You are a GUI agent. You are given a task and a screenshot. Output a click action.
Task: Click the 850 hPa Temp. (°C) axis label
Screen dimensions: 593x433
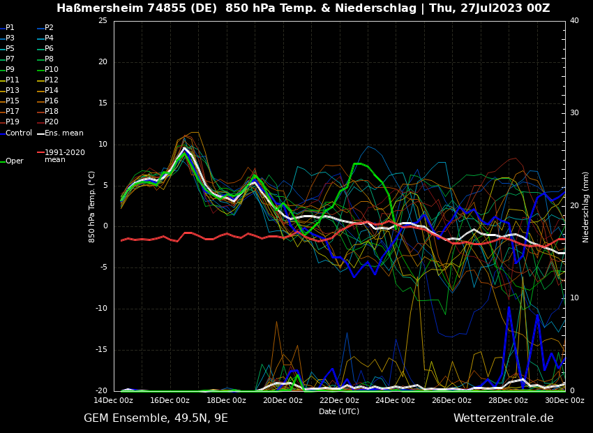click(92, 206)
